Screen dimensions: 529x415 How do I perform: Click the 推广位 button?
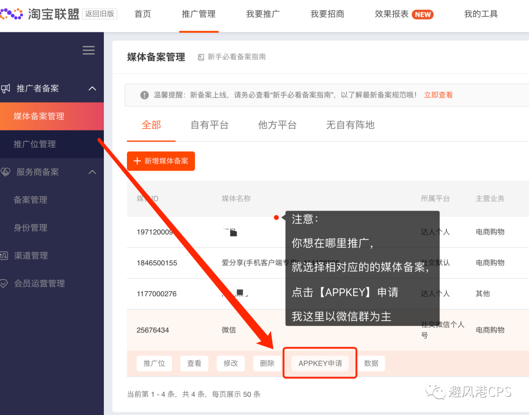154,363
